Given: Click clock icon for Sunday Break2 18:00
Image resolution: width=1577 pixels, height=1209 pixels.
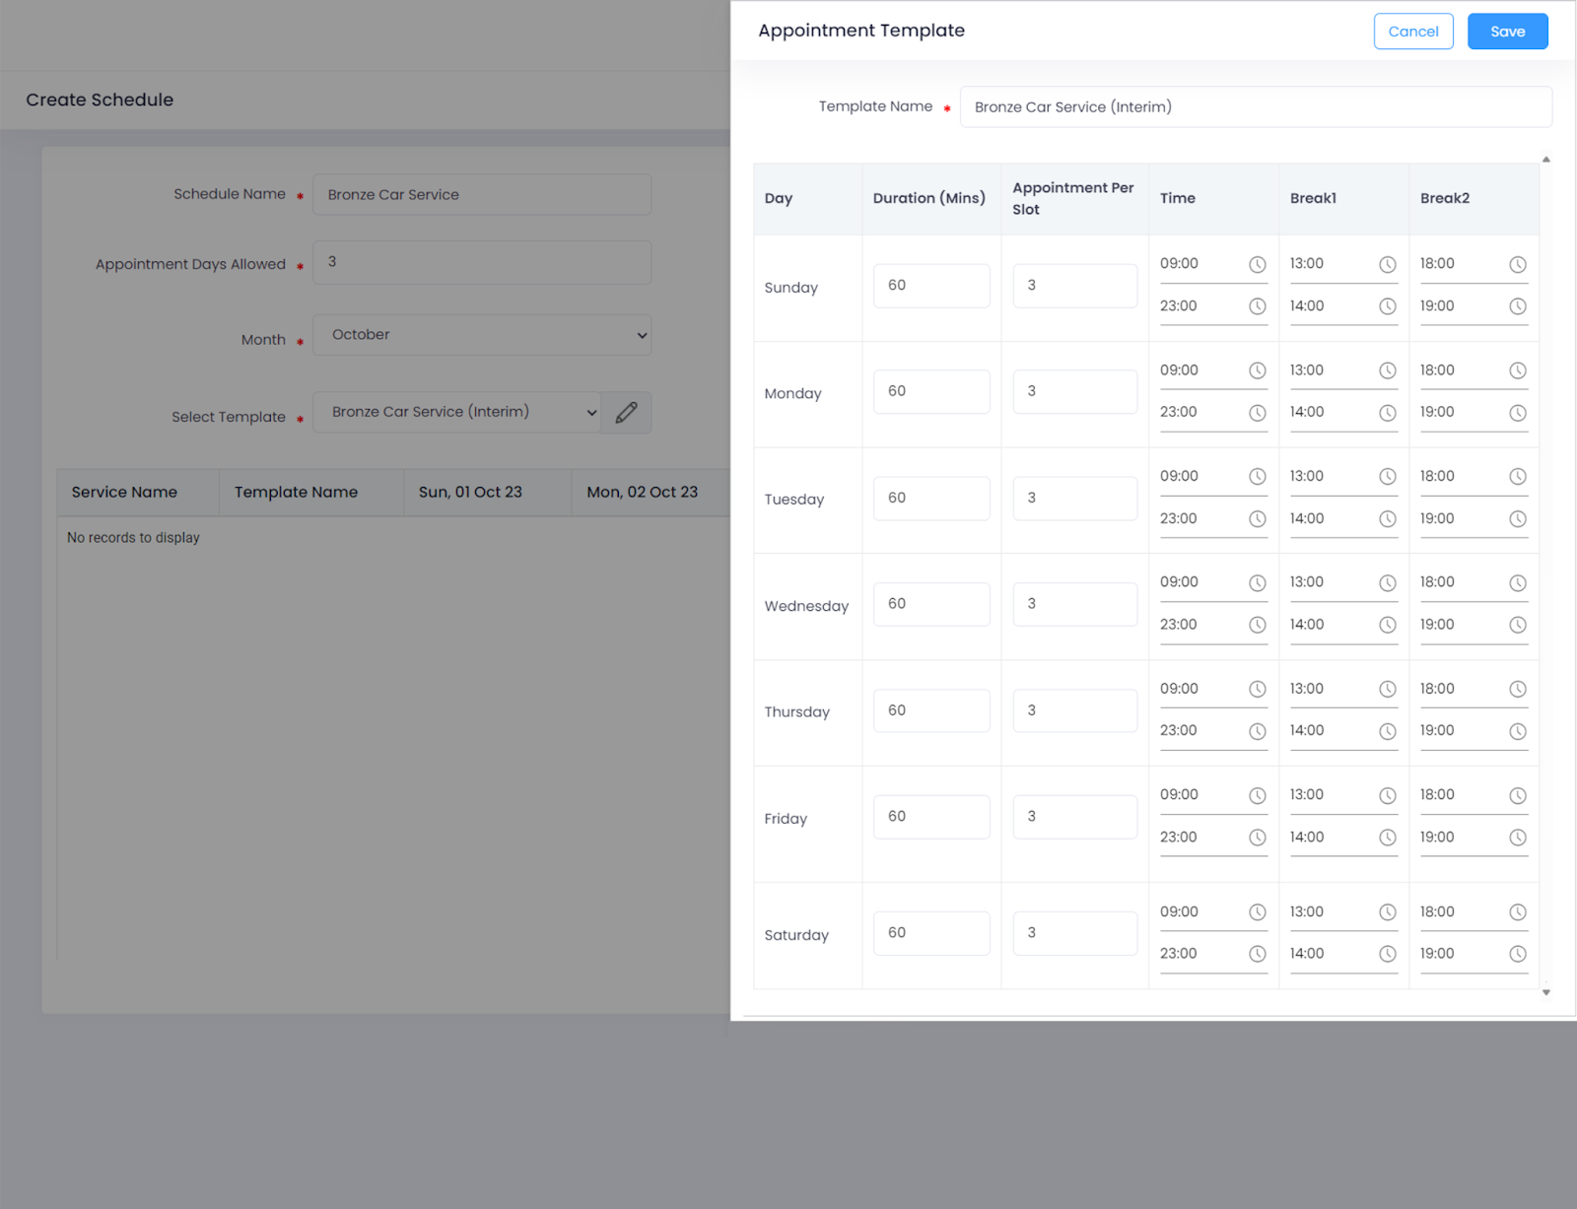Looking at the screenshot, I should [1517, 264].
